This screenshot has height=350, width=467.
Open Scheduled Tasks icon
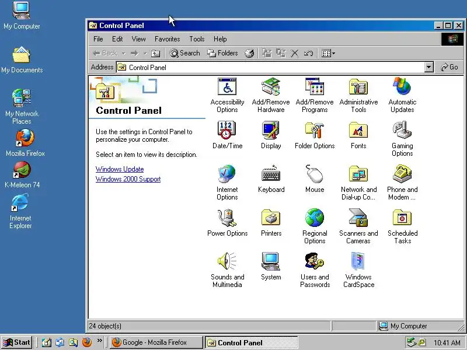coord(402,226)
